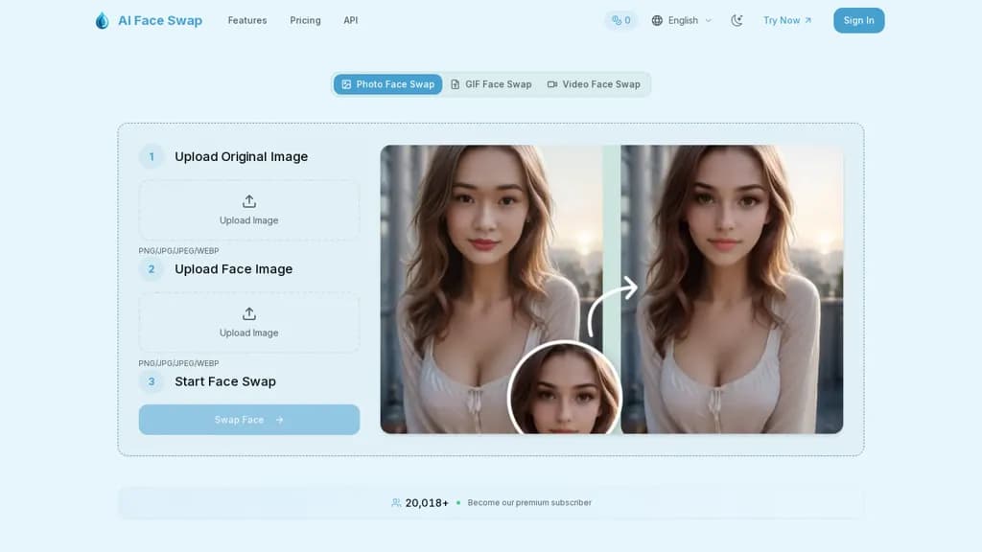Screen dimensions: 982x552
Task: Open the Pricing page link
Action: pyautogui.click(x=305, y=21)
